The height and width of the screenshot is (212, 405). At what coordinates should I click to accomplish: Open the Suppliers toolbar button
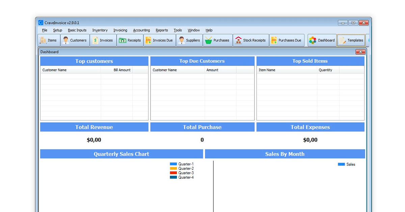tap(189, 40)
